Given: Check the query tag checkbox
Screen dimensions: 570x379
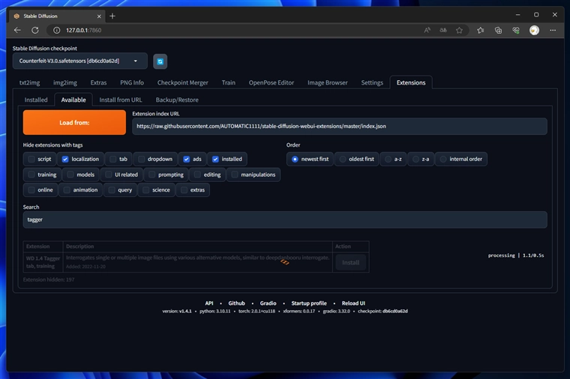Looking at the screenshot, I should pyautogui.click(x=112, y=189).
